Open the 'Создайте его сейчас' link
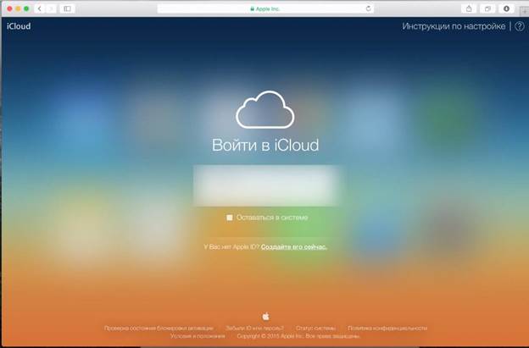529x348 pixels. click(293, 246)
